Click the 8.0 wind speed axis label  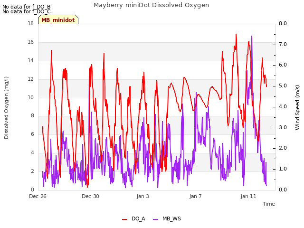(x=283, y=23)
